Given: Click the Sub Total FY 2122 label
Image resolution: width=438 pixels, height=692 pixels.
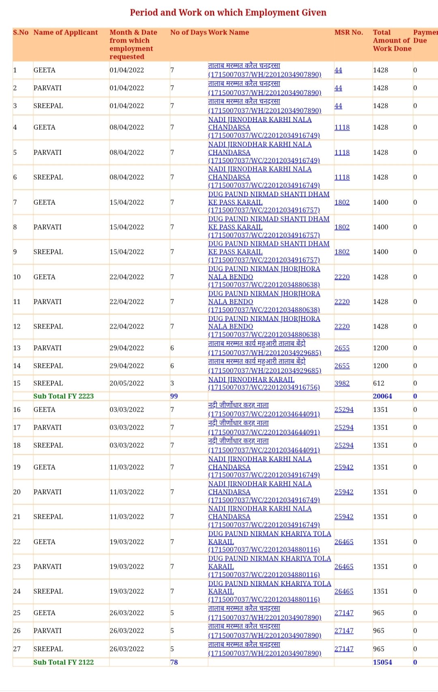Looking at the screenshot, I should (x=63, y=662).
